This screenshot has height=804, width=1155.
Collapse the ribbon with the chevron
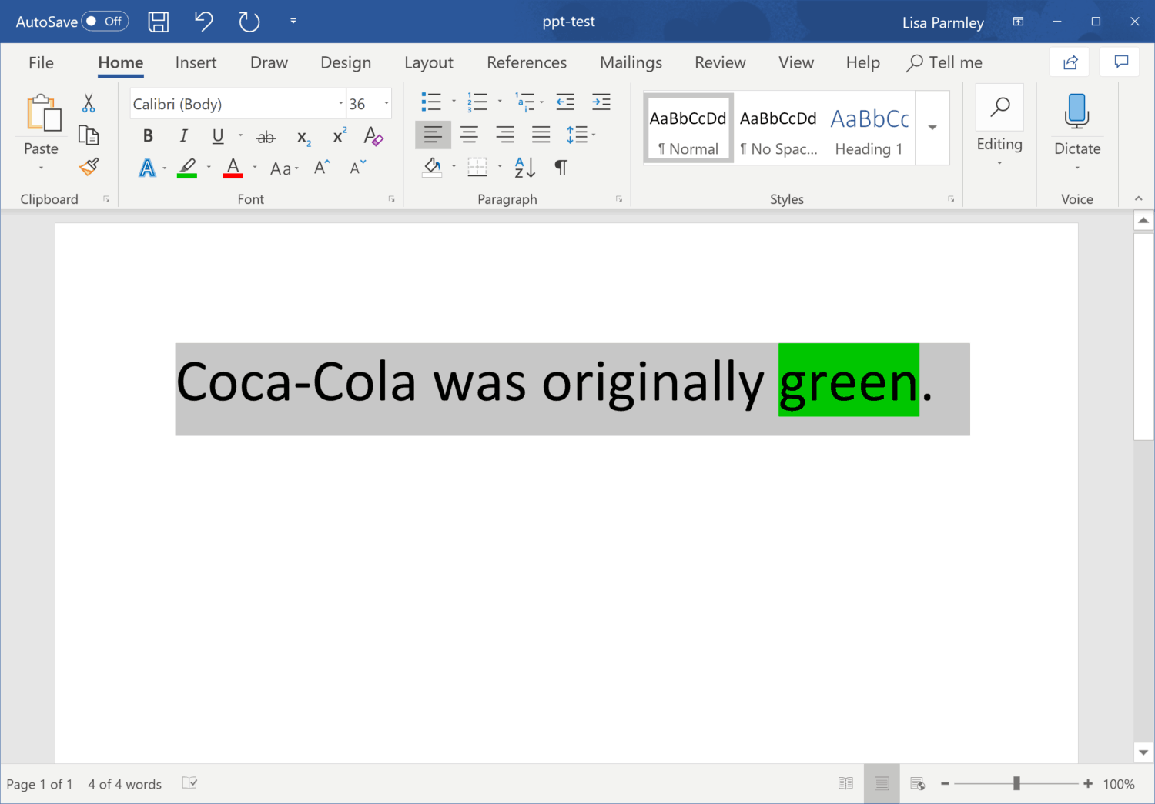[x=1139, y=198]
